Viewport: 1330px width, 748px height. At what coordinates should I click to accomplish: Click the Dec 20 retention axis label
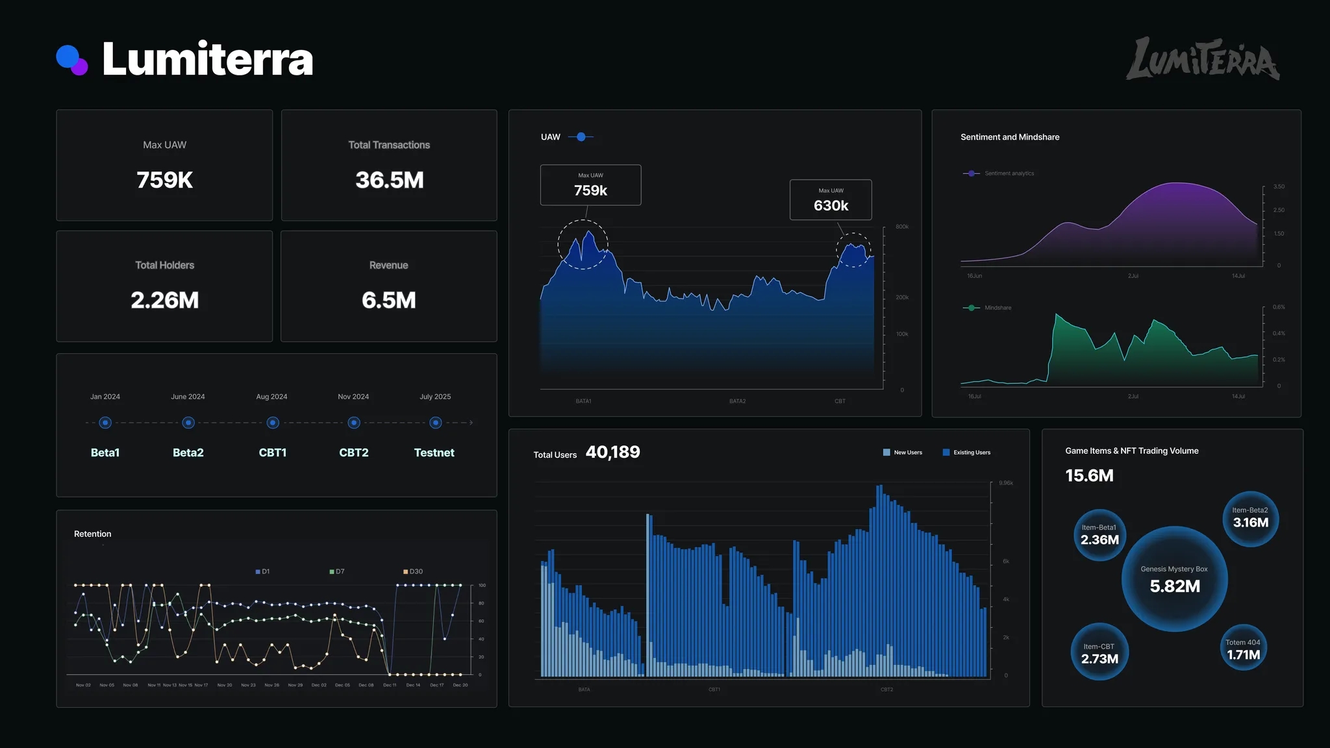tap(460, 685)
